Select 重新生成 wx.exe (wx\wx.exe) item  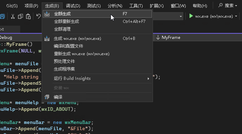click(97, 54)
